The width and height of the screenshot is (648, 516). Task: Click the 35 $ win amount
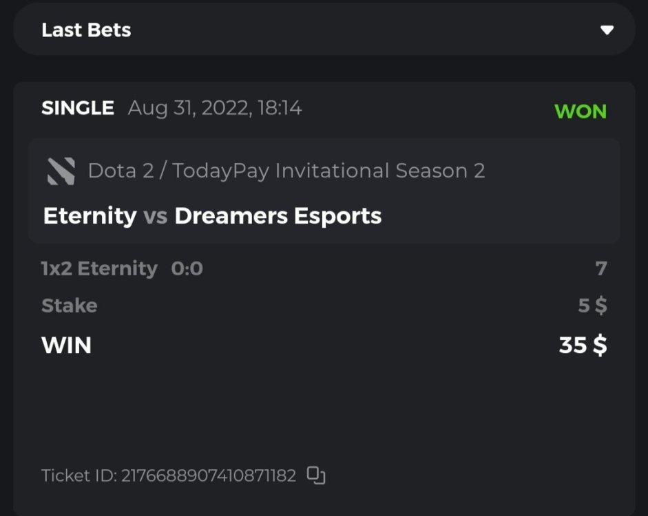[583, 345]
